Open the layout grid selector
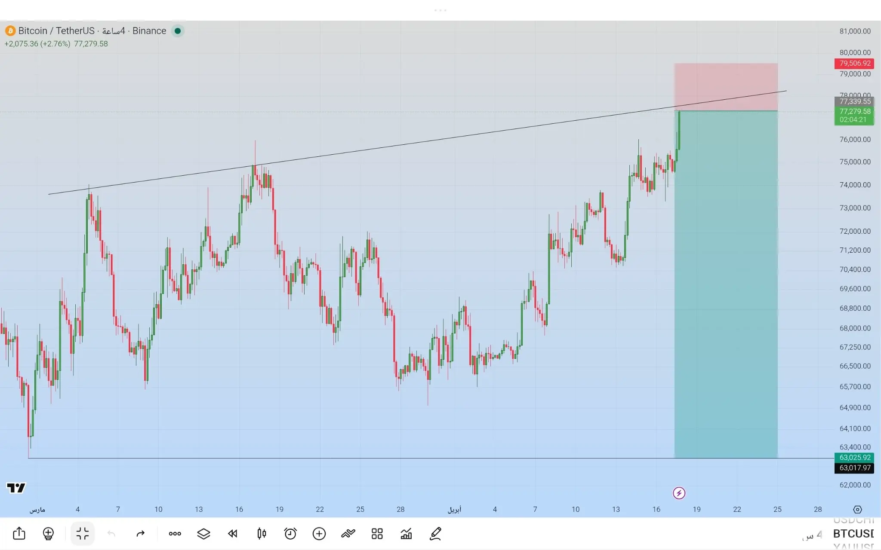 tap(377, 534)
